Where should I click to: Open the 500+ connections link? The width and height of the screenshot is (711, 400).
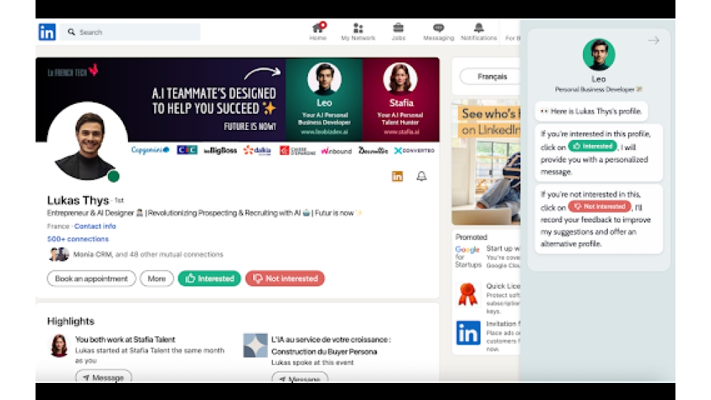[78, 239]
